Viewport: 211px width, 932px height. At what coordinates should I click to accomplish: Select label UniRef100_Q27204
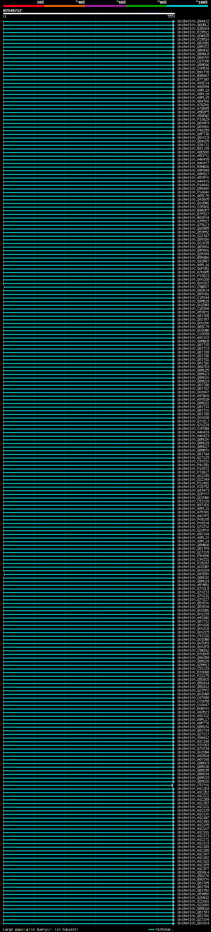pos(193,919)
